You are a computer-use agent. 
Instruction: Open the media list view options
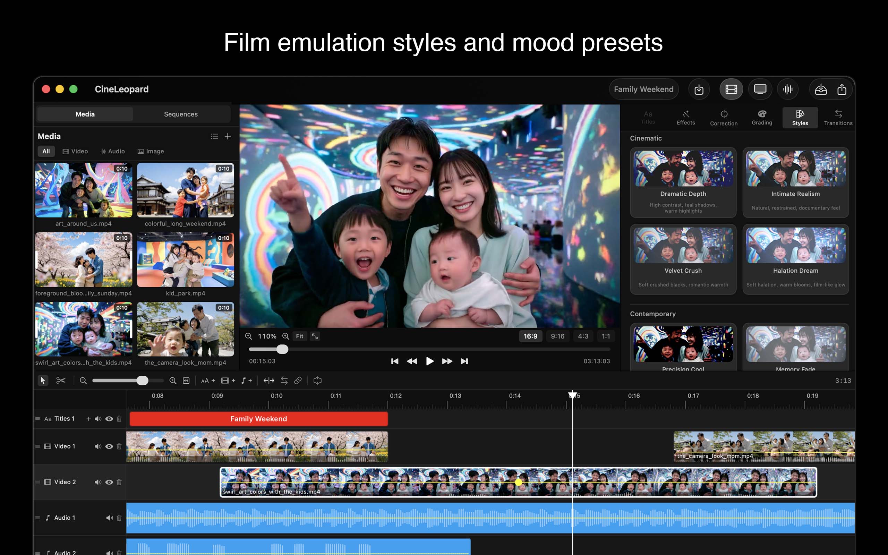pos(214,136)
